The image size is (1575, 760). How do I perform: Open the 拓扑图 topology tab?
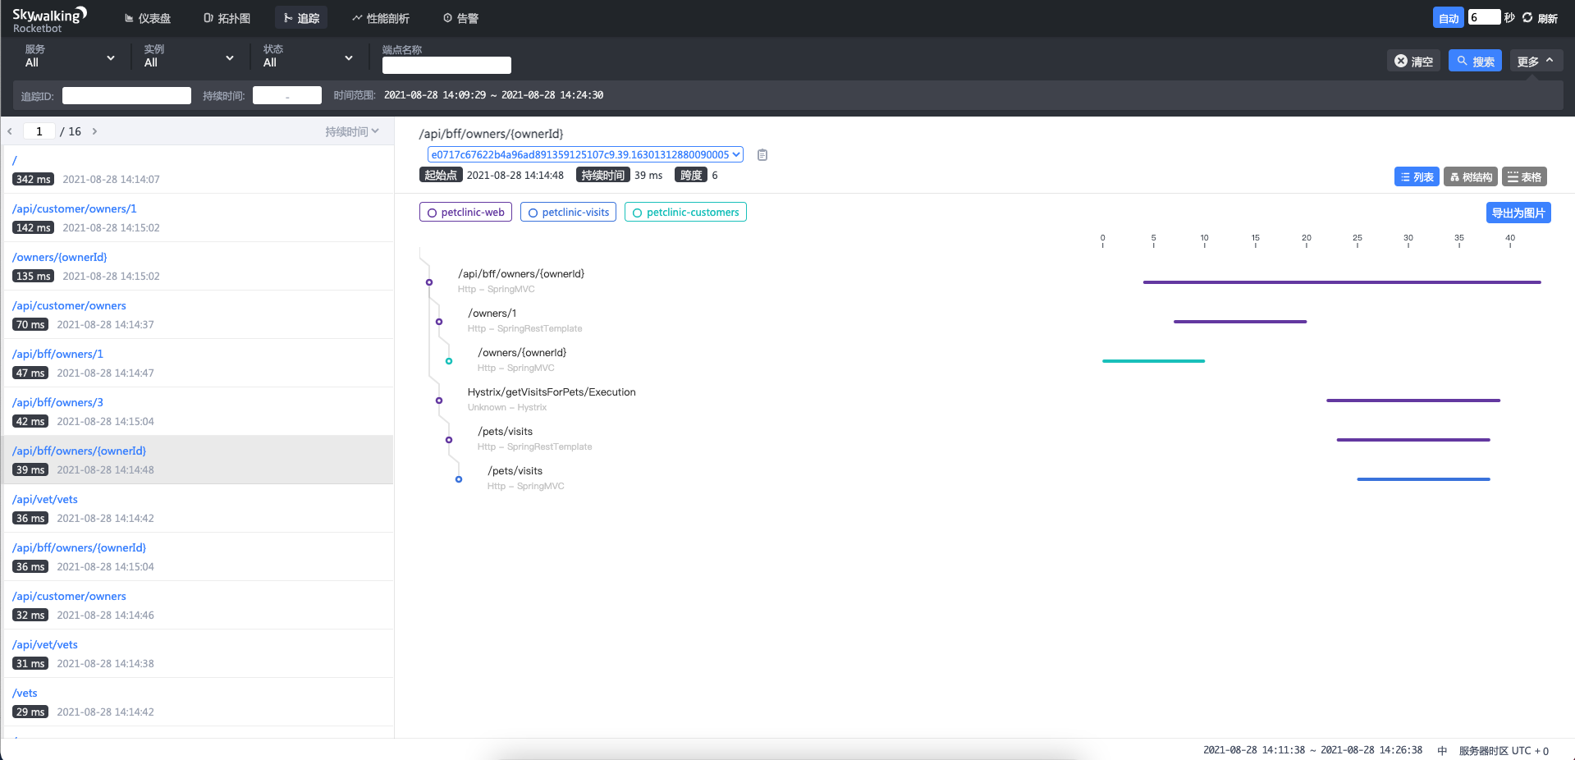pyautogui.click(x=227, y=18)
